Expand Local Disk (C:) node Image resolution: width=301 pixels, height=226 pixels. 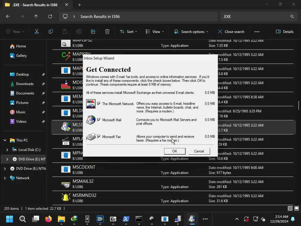pos(7,150)
